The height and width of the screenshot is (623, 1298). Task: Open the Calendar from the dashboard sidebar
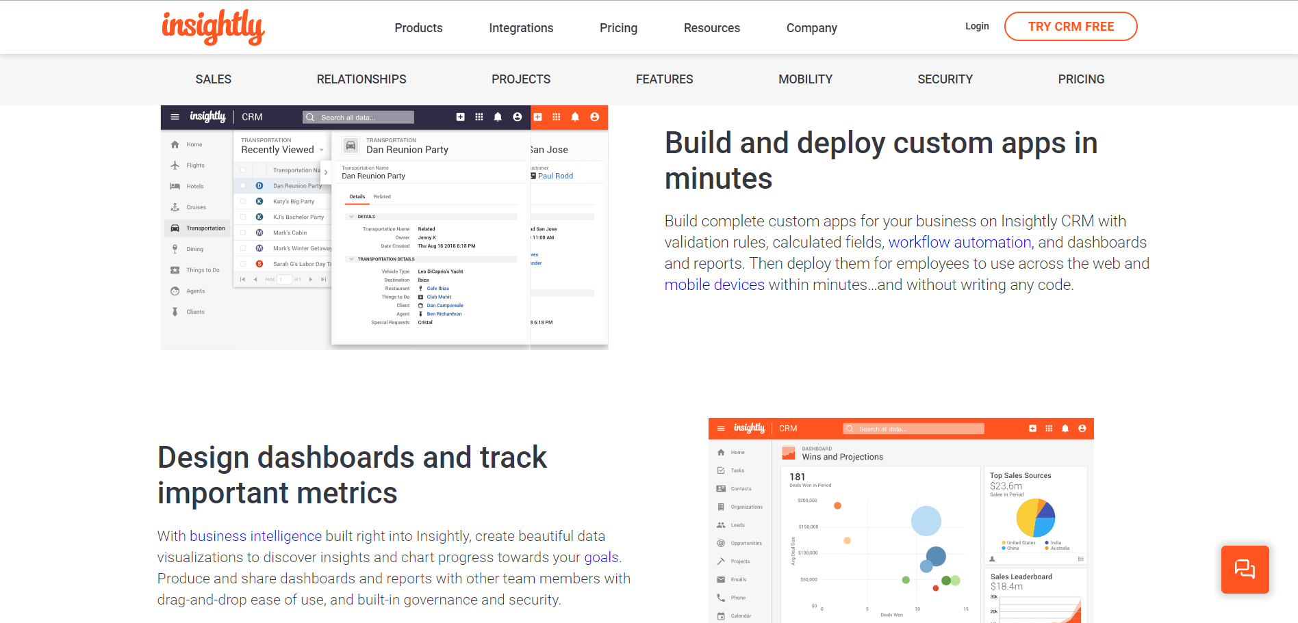[740, 615]
